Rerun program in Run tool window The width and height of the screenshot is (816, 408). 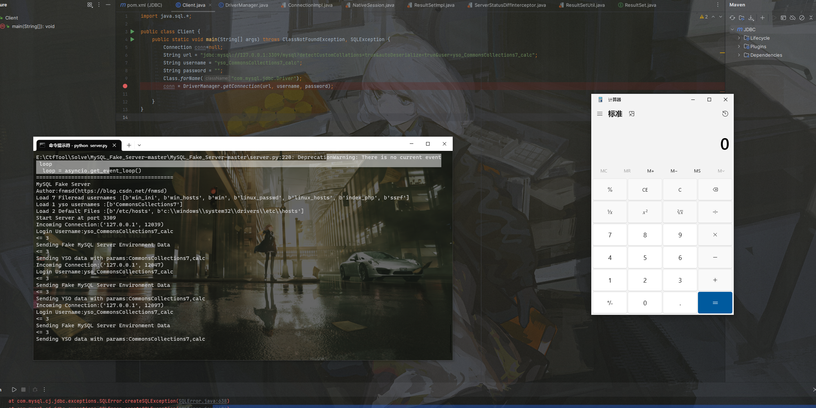click(x=14, y=390)
